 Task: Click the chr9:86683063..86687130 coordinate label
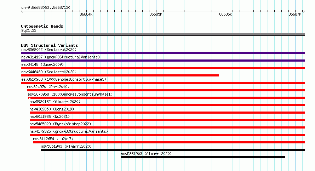point(46,8)
